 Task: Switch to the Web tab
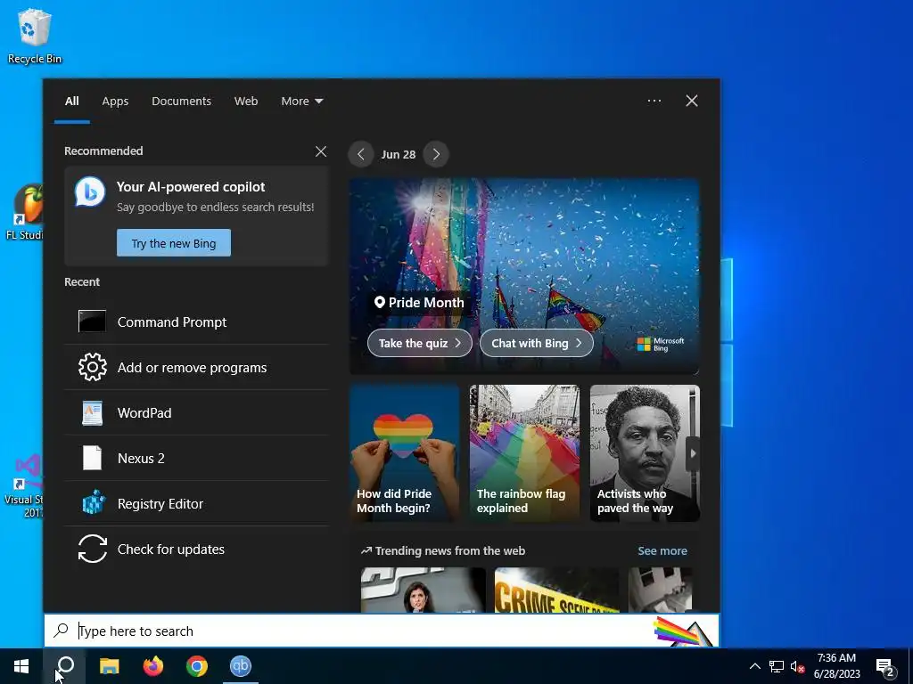click(246, 102)
